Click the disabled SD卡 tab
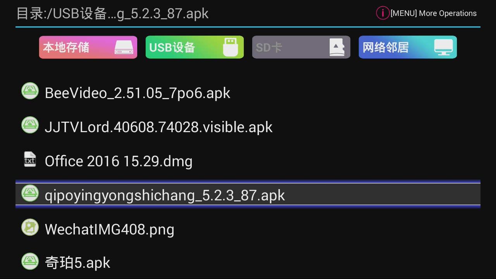 (301, 47)
